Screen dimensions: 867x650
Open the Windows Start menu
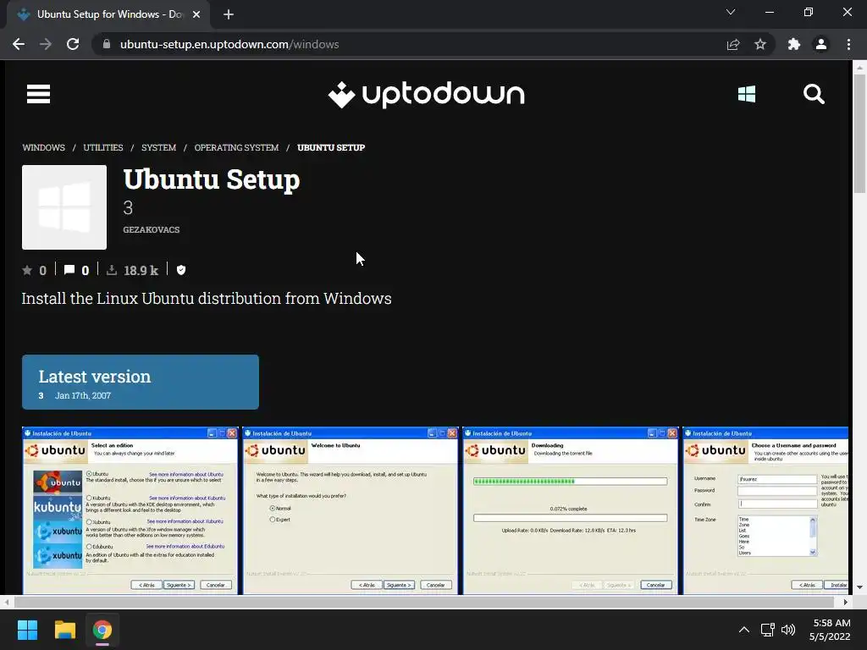click(27, 630)
